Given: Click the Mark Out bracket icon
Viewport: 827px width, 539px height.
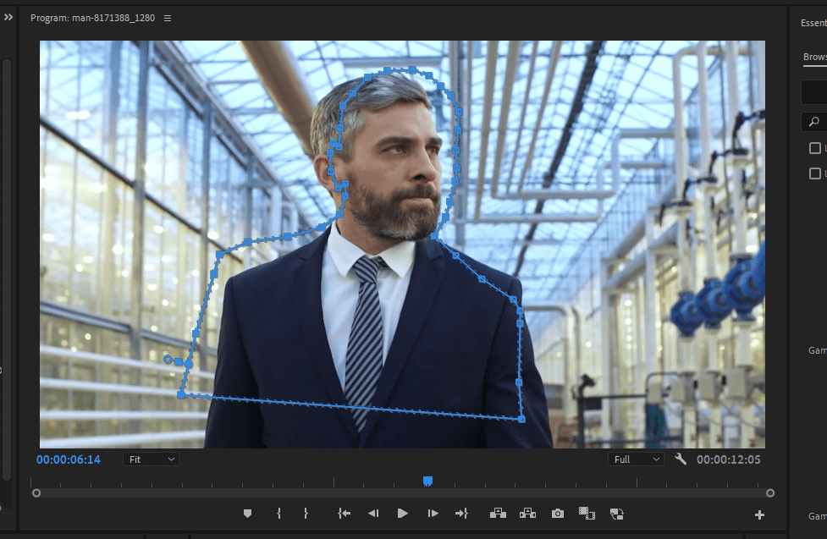Looking at the screenshot, I should pos(306,513).
